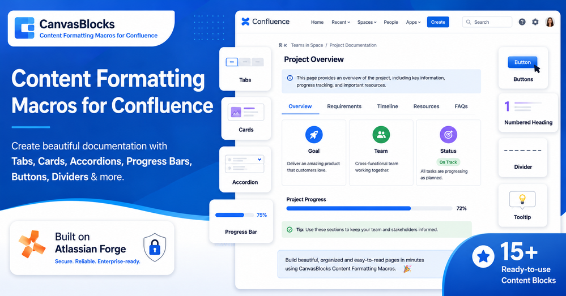Click the Confluence logo icon
This screenshot has width=566, height=296.
245,22
